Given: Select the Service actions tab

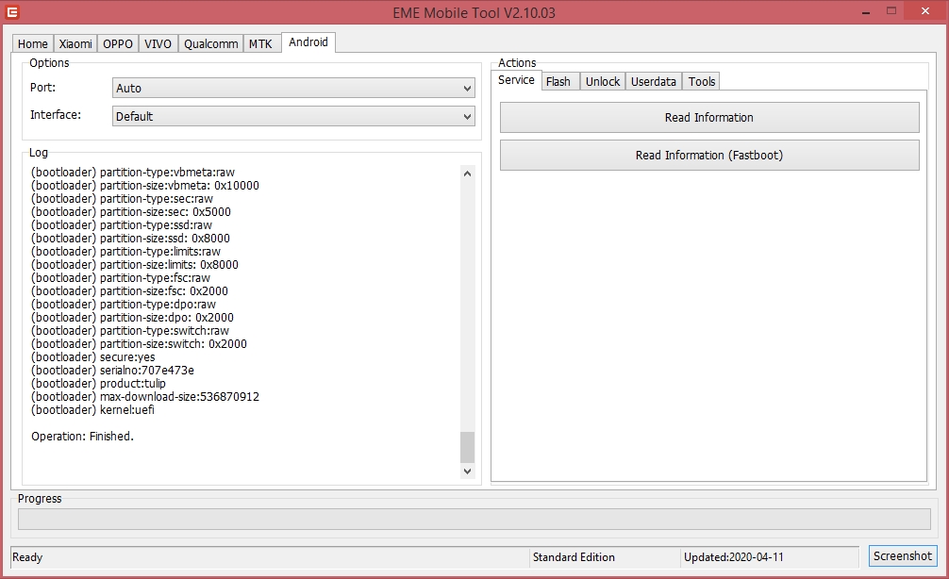Looking at the screenshot, I should click(516, 80).
